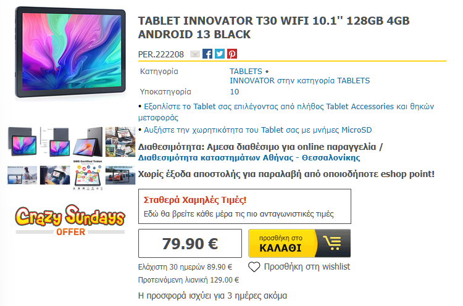
Task: Click Προσθήκη στη wishlist text
Action: (x=307, y=267)
